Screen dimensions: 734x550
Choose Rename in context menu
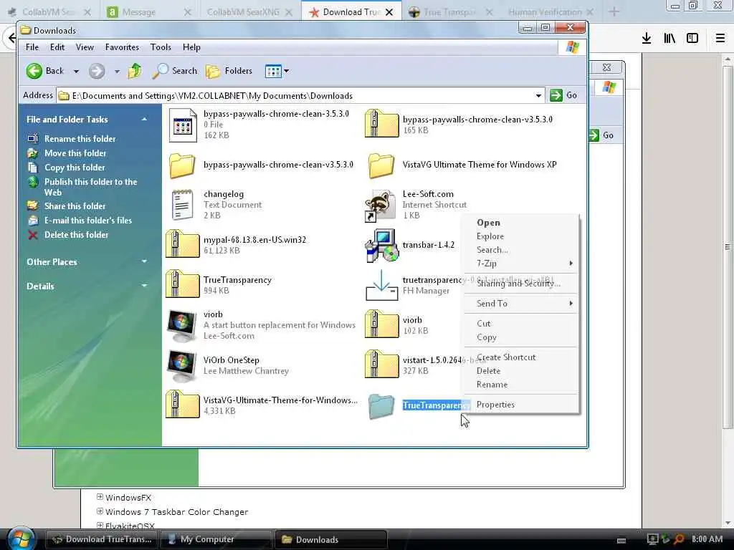520,385
